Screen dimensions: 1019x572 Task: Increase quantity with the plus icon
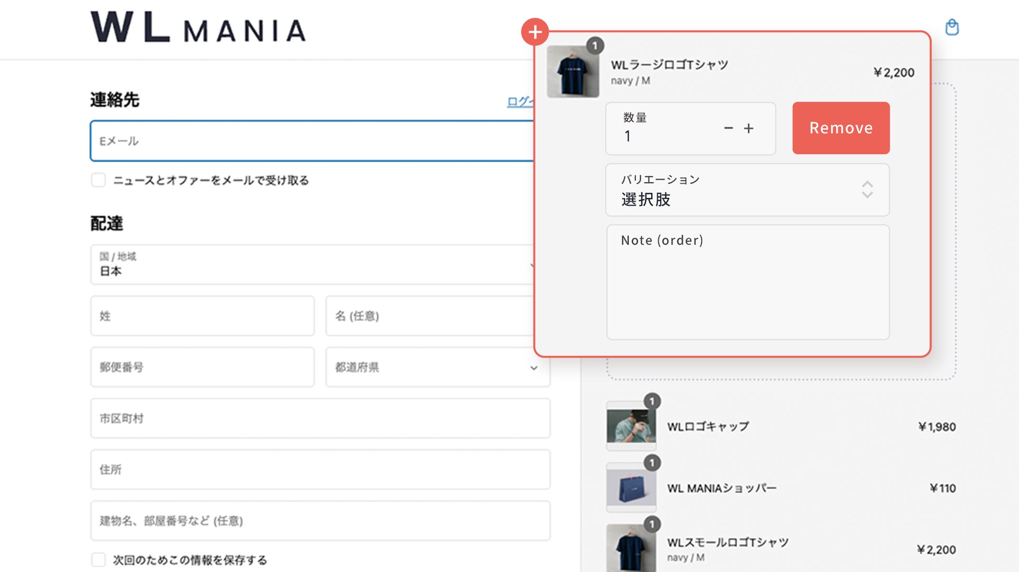click(x=749, y=128)
